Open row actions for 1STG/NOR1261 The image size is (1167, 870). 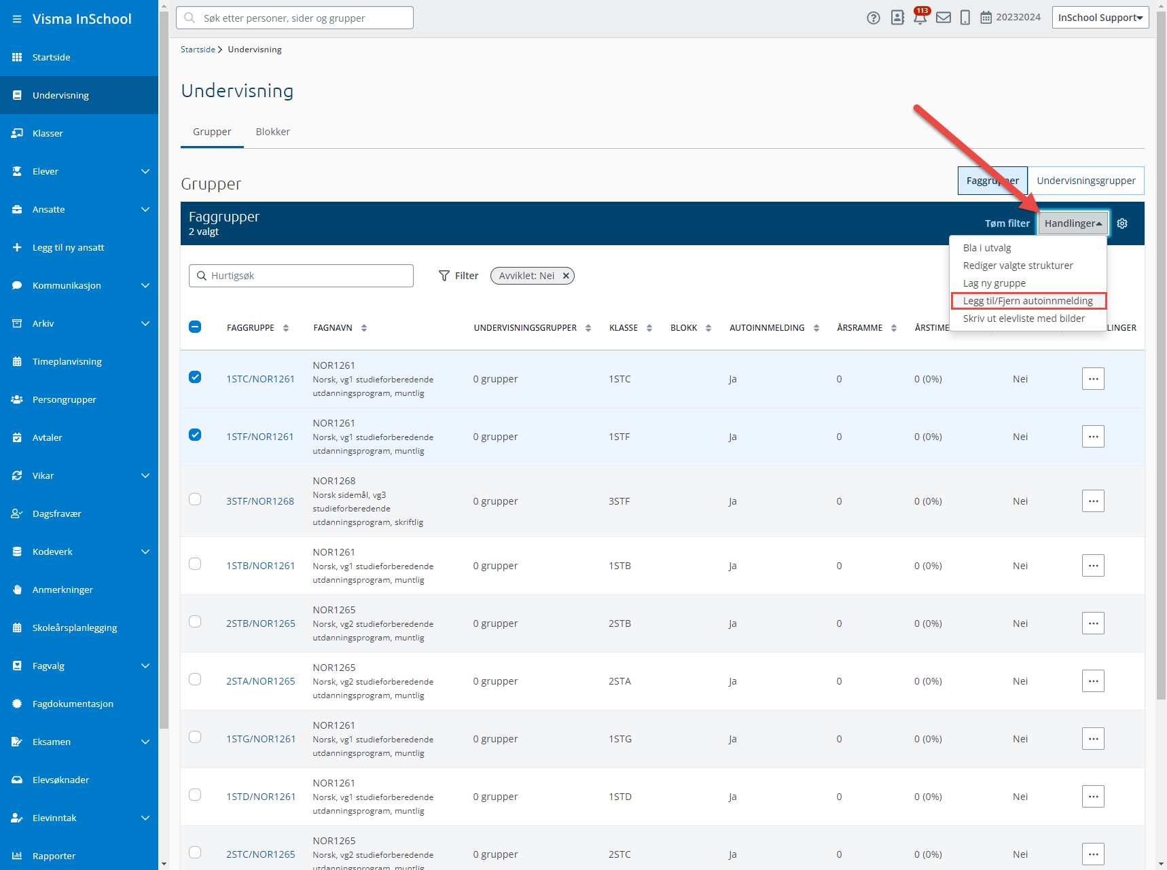[1093, 739]
